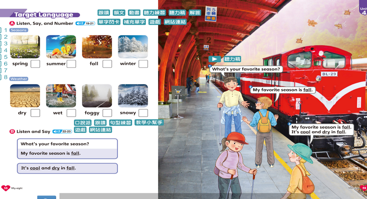Open the 單字閃卡 flashcards button
This screenshot has width=367, height=199.
tap(109, 22)
